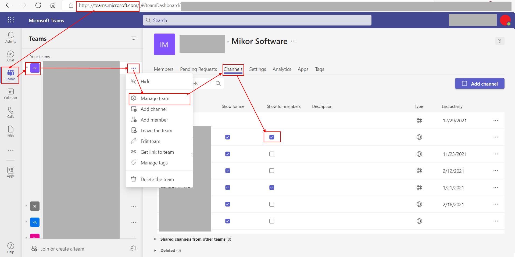Viewport: 515px width, 257px height.
Task: Click the filter icon beside Teams heading
Action: pyautogui.click(x=133, y=38)
